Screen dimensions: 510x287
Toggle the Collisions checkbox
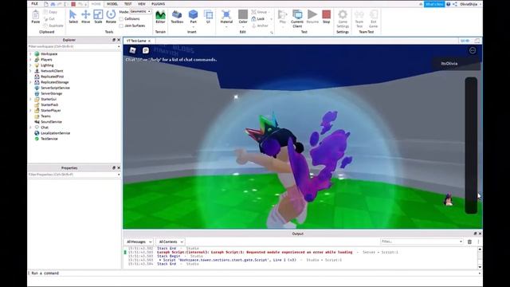(121, 19)
